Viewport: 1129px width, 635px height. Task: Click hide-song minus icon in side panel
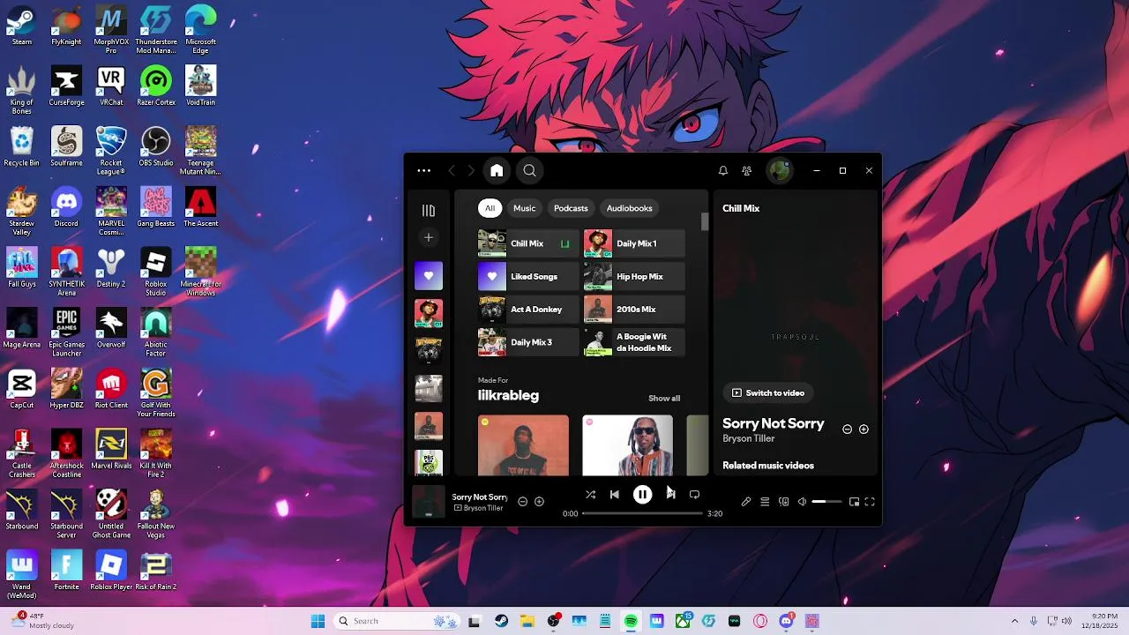[847, 430]
